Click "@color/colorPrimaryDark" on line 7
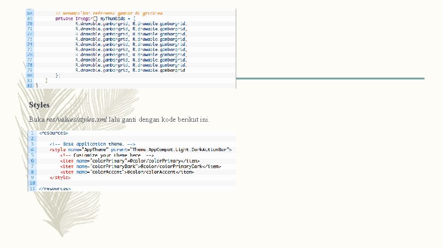Image resolution: width=442 pixels, height=248 pixels. (x=171, y=166)
